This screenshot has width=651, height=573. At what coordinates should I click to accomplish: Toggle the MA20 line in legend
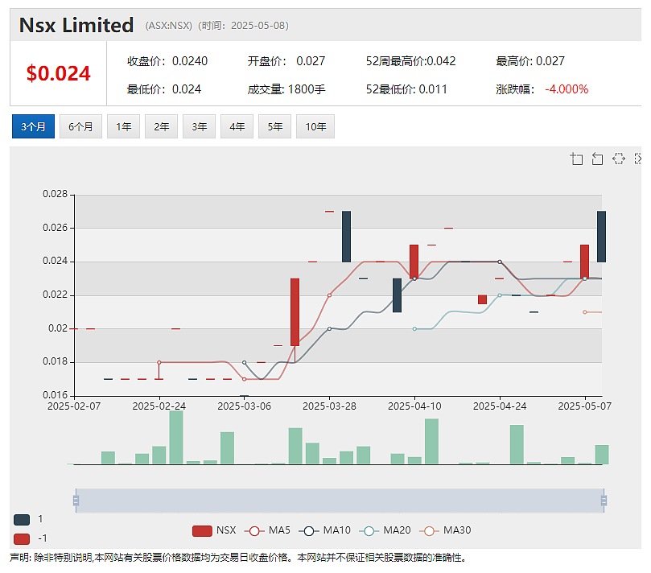385,530
